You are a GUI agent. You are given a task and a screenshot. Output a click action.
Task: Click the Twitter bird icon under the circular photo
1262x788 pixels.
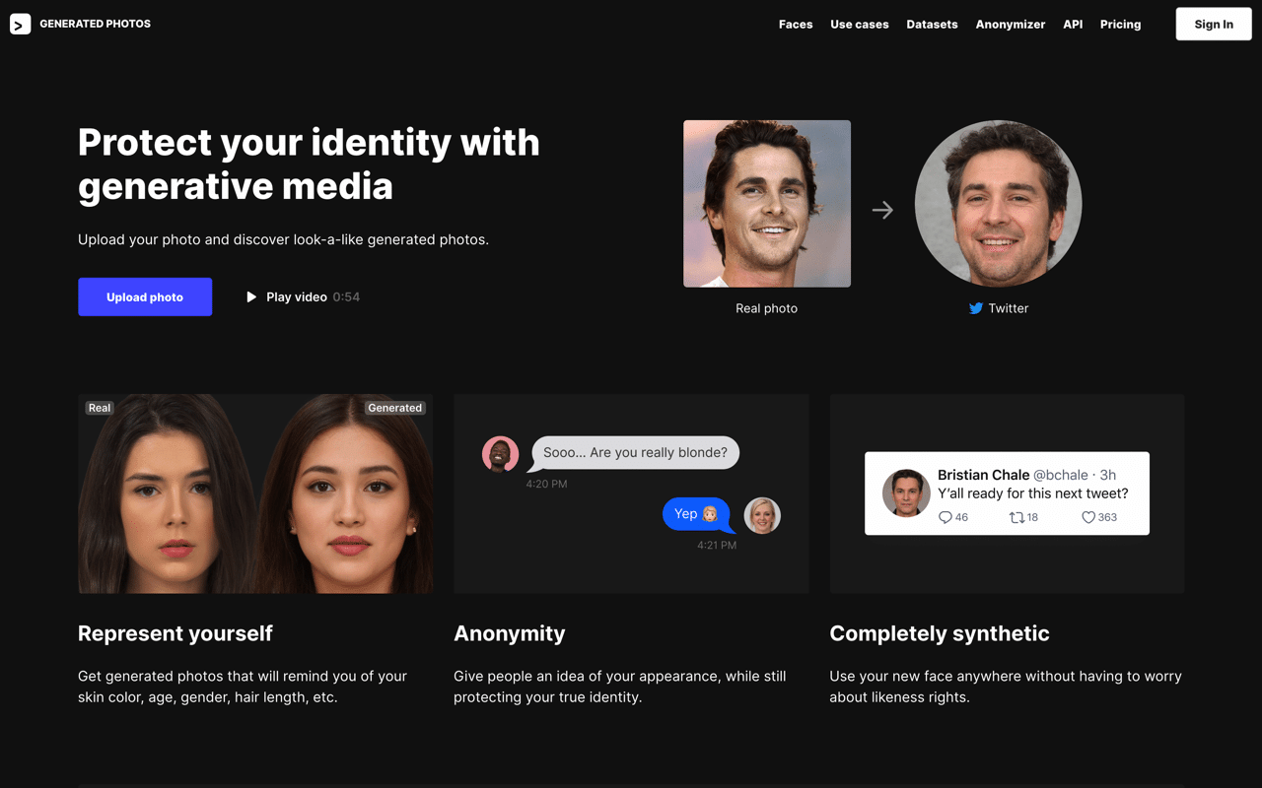[x=975, y=308]
